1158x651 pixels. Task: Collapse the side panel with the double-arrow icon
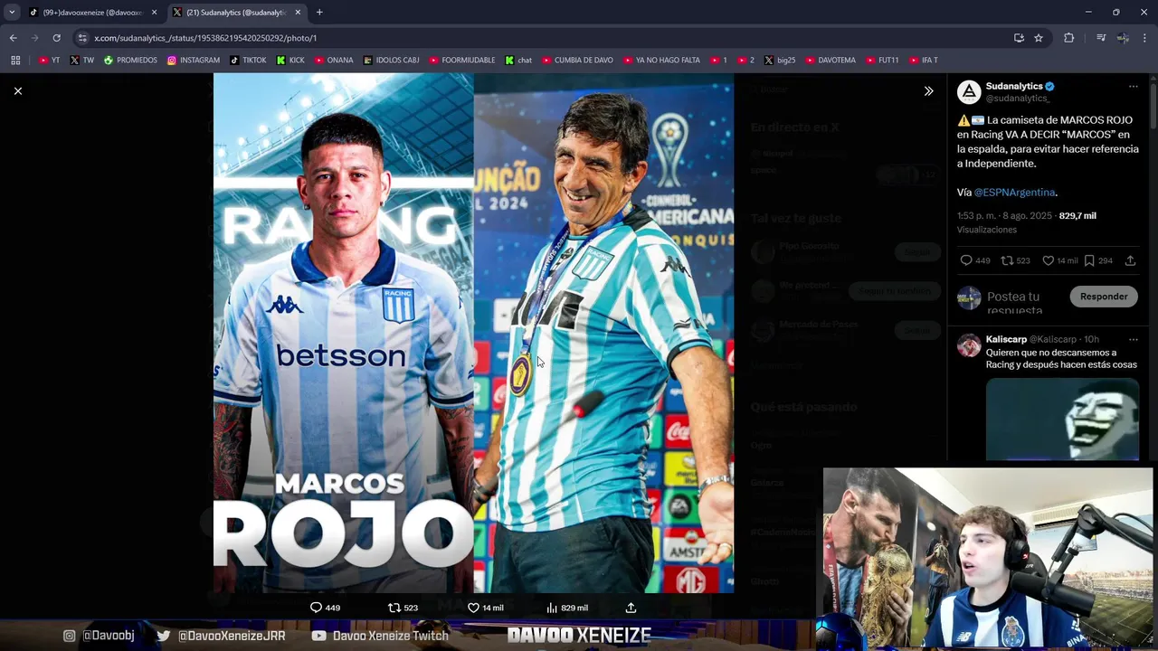928,90
